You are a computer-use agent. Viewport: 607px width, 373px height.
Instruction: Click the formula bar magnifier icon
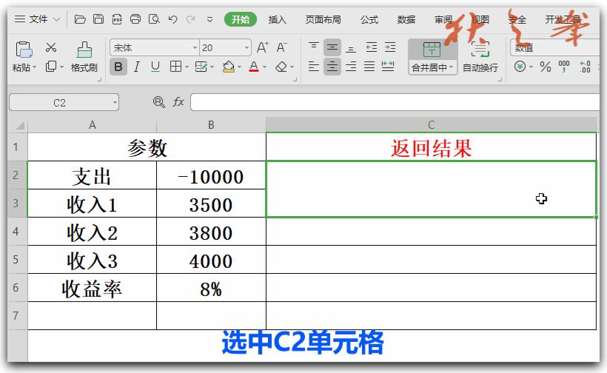[x=158, y=102]
